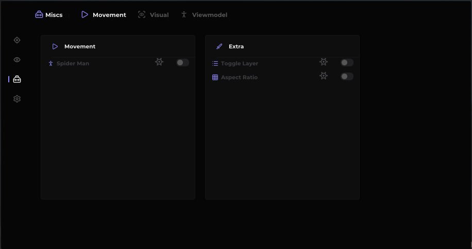This screenshot has width=472, height=249.
Task: Turn on the Aspect Ratio switch
Action: pyautogui.click(x=347, y=76)
